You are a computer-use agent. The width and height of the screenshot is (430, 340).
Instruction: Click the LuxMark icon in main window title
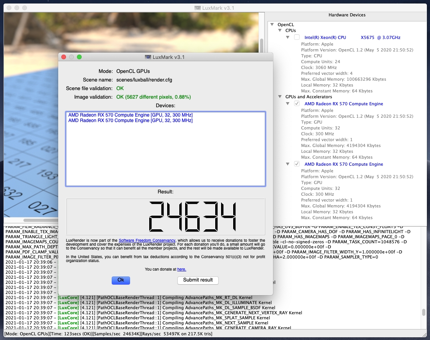click(x=198, y=8)
